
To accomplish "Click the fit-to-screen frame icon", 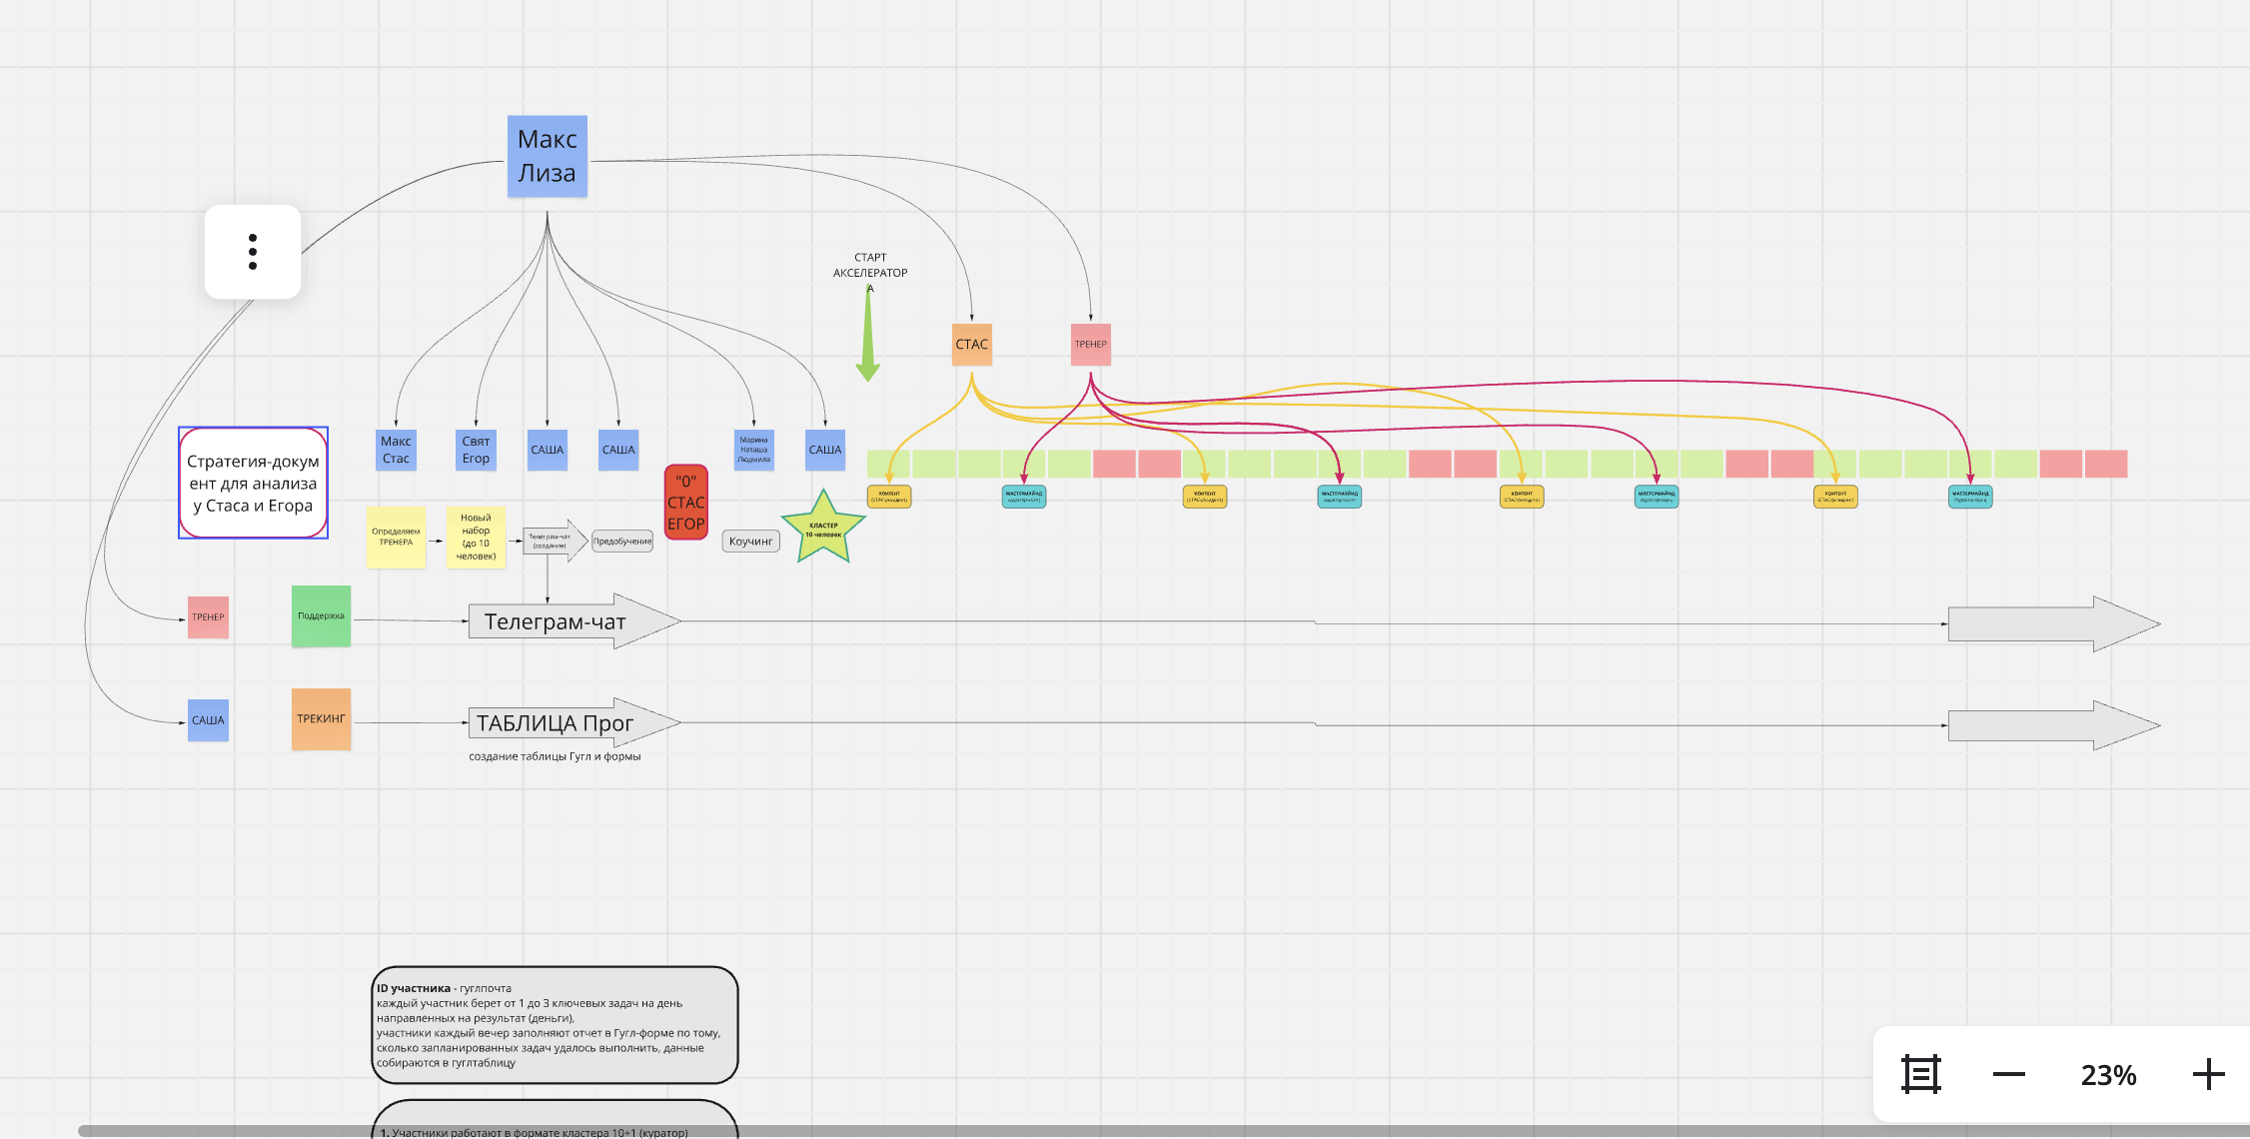I will (1920, 1075).
